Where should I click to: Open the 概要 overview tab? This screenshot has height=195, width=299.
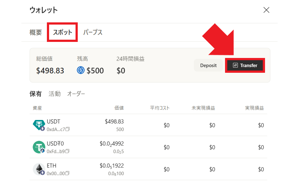[x=36, y=32]
